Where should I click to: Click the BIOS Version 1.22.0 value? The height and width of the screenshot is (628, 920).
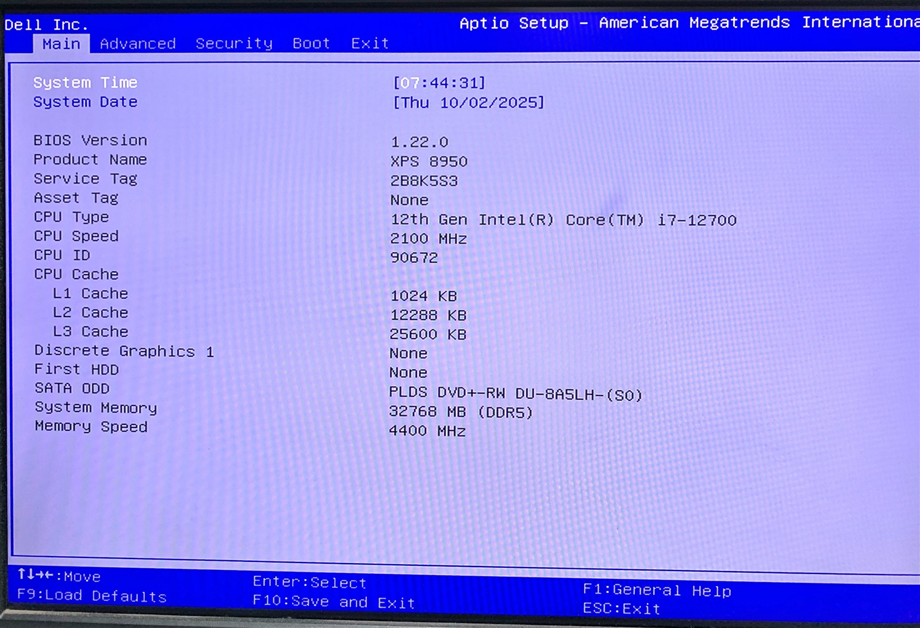point(419,142)
